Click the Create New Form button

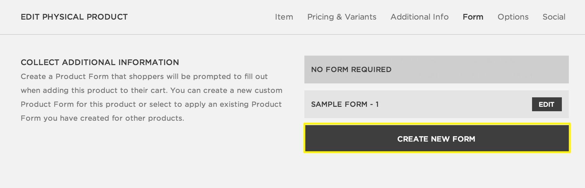point(436,139)
